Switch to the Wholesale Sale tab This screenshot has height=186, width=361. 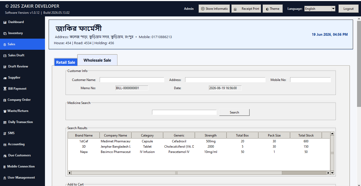coord(97,60)
